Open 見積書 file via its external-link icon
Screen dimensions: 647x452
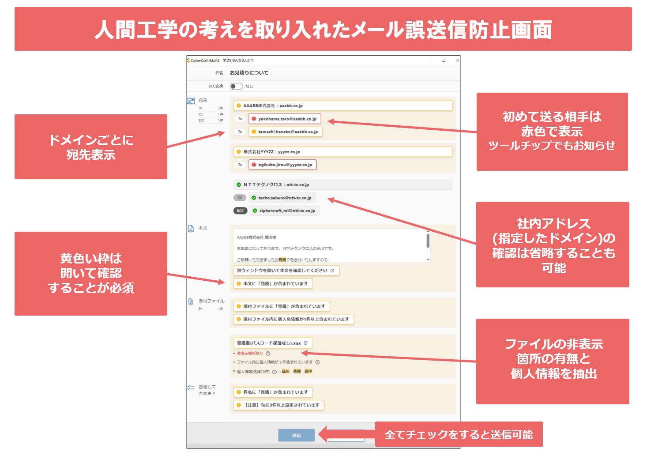306,343
